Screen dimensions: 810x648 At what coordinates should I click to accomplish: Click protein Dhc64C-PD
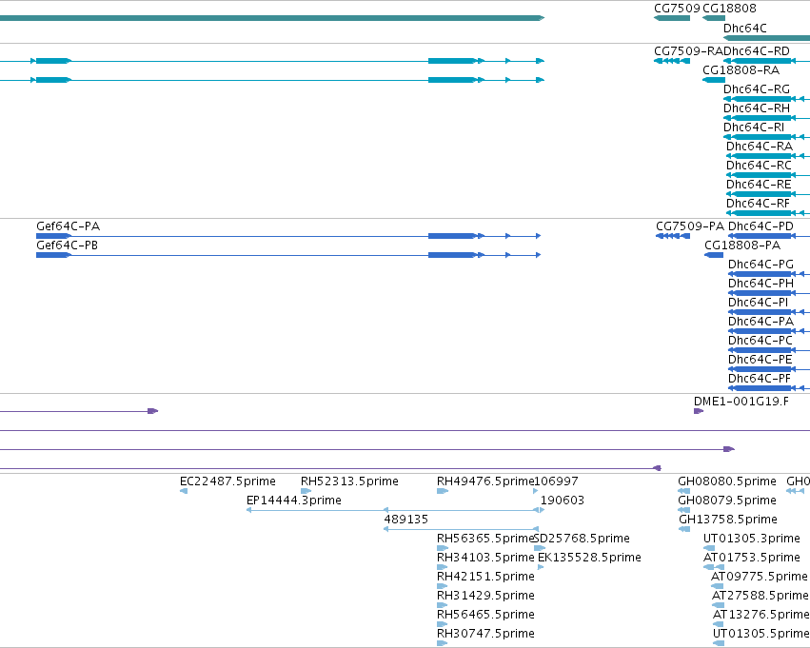tap(761, 226)
